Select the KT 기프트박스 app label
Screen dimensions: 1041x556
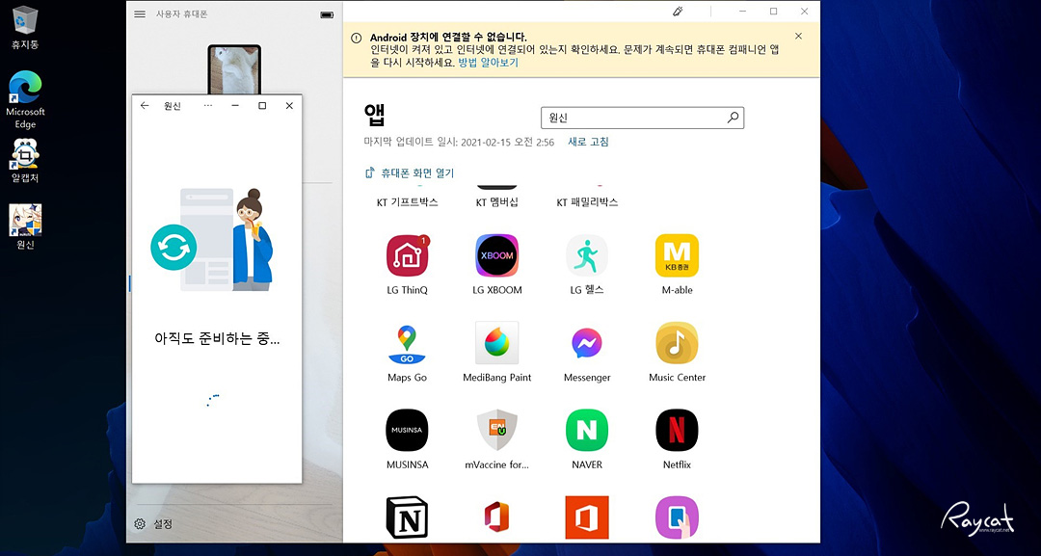coord(407,202)
